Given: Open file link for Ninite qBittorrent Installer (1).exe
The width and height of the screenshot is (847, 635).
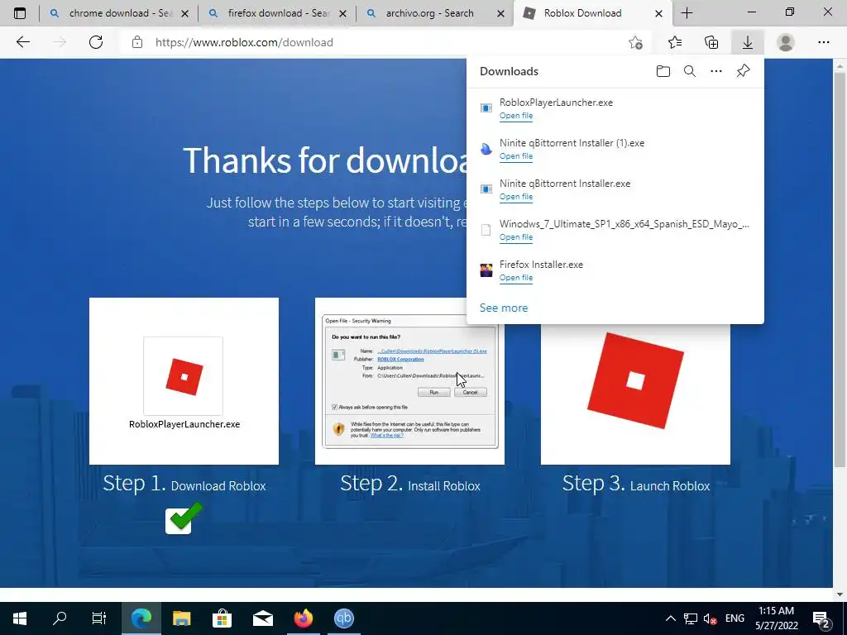Looking at the screenshot, I should 516,156.
